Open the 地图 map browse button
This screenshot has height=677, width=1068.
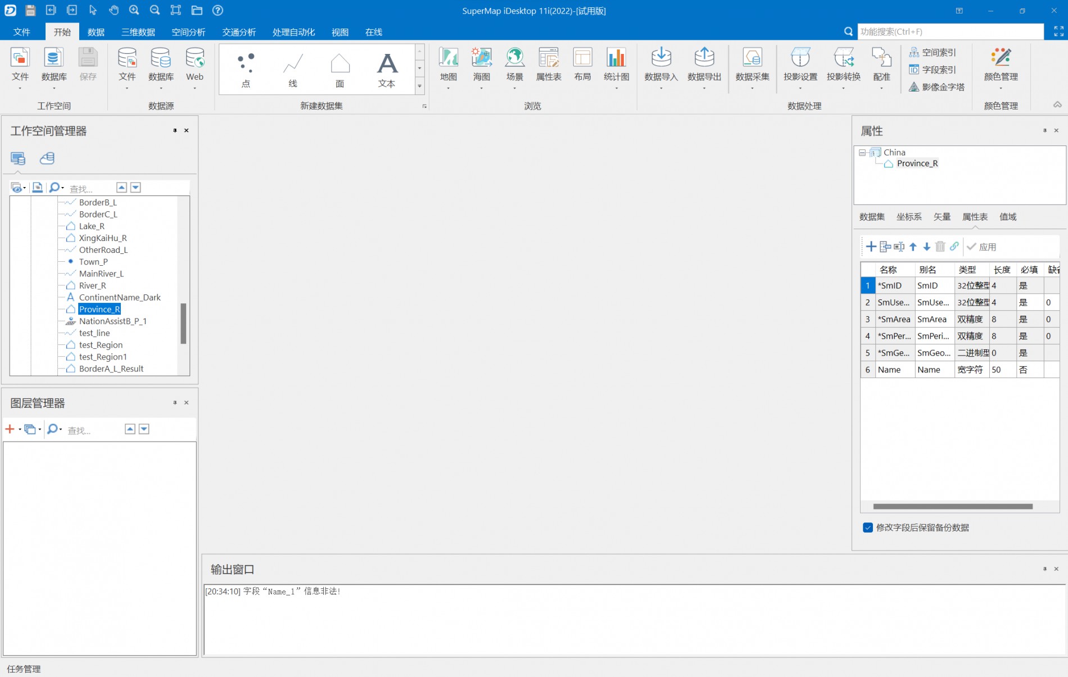coord(448,69)
